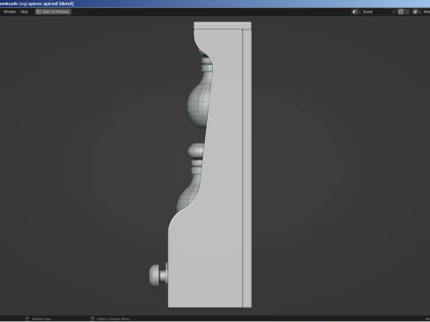Open the scene browse dropdown icon
The image size is (430, 322).
[356, 12]
